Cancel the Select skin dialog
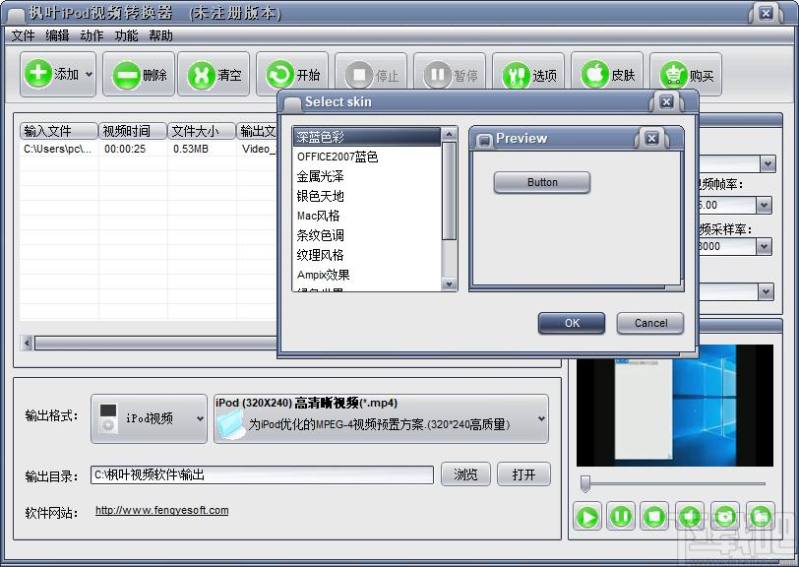 click(650, 323)
